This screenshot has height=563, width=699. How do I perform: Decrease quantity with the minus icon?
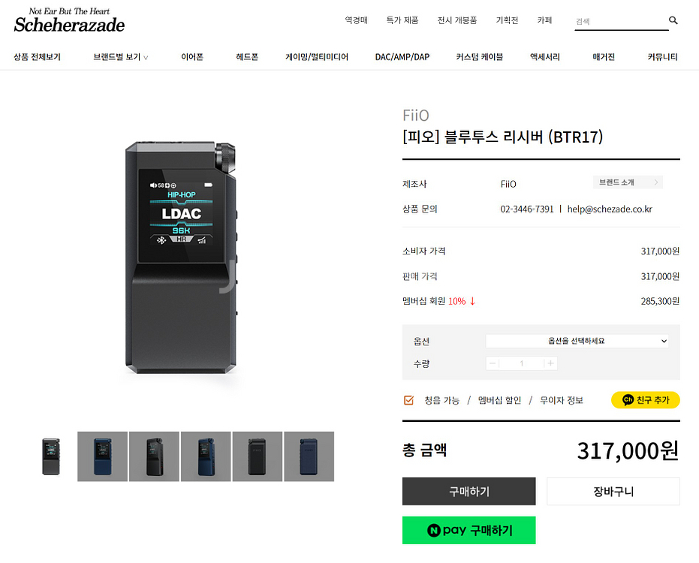[x=493, y=363]
